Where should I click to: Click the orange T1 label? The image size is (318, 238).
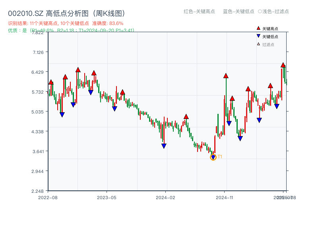pyautogui.click(x=220, y=157)
